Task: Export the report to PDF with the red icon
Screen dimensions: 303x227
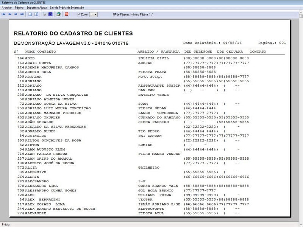Action: tap(66, 14)
